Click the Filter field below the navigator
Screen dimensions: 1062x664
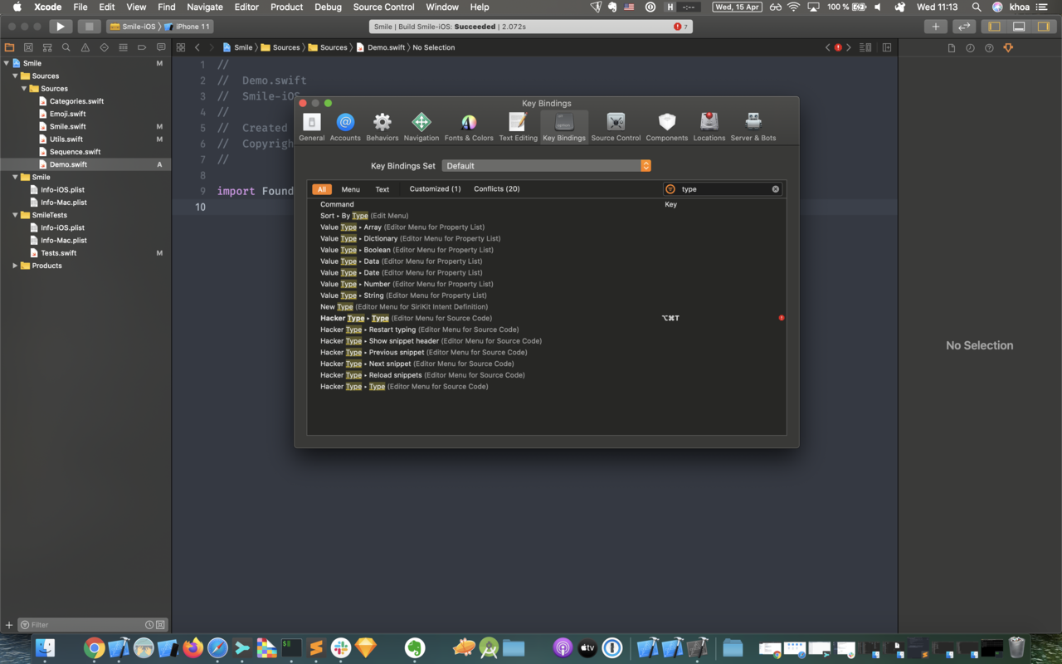tap(83, 624)
